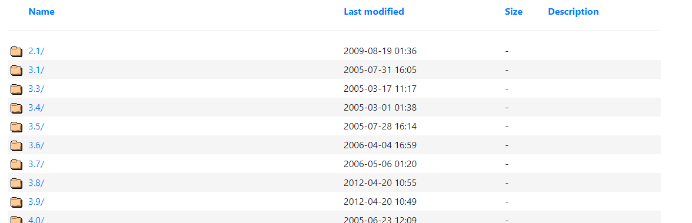This screenshot has width=692, height=223.
Task: Open the 3.1/ directory link
Action: 36,70
